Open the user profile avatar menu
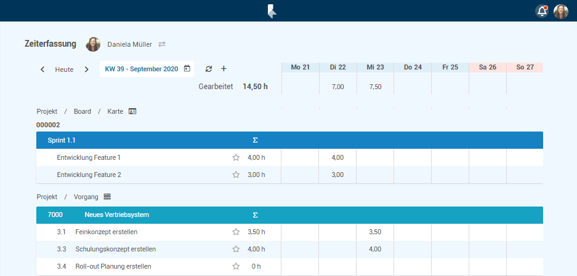The image size is (577, 276). coord(560,11)
